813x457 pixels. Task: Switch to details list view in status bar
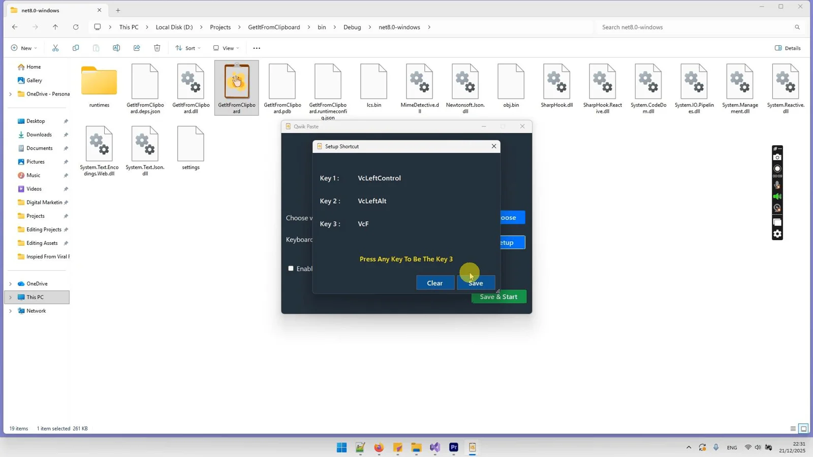(793, 429)
